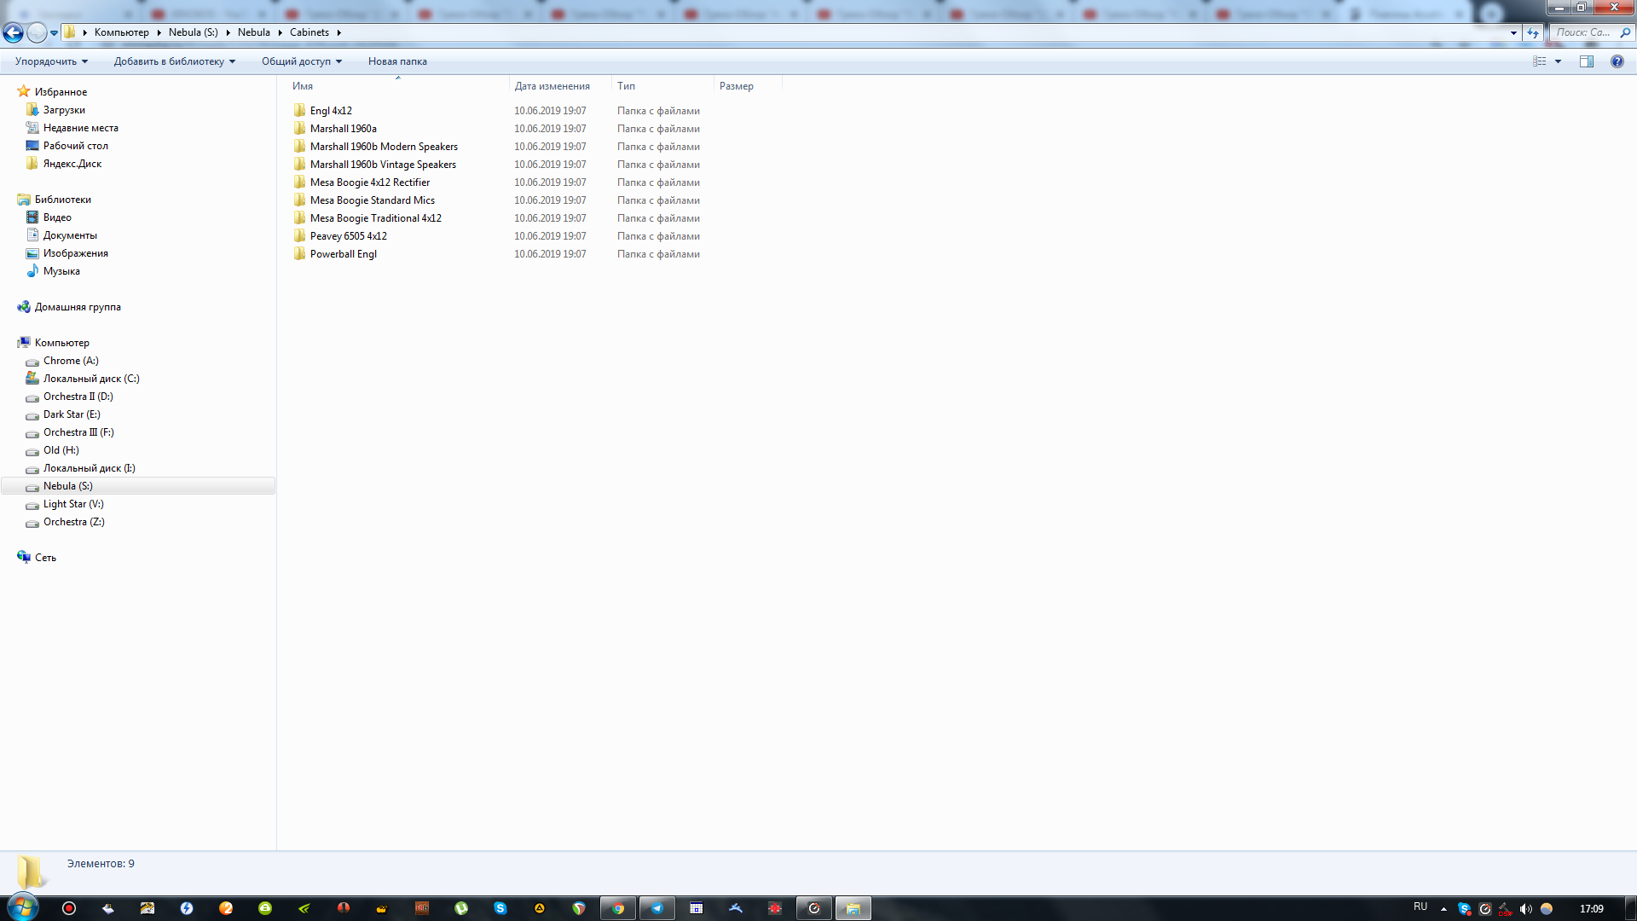Select the Marshall 1960b Vintage Speakers folder
1637x921 pixels.
tap(383, 165)
